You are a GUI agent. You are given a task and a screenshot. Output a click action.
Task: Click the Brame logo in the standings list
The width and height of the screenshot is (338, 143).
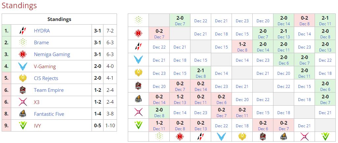[x=22, y=43]
